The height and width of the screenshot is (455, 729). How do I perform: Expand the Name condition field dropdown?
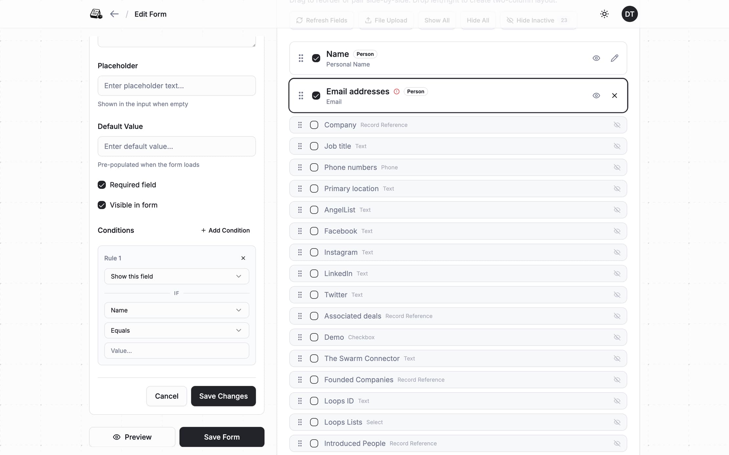(x=176, y=310)
